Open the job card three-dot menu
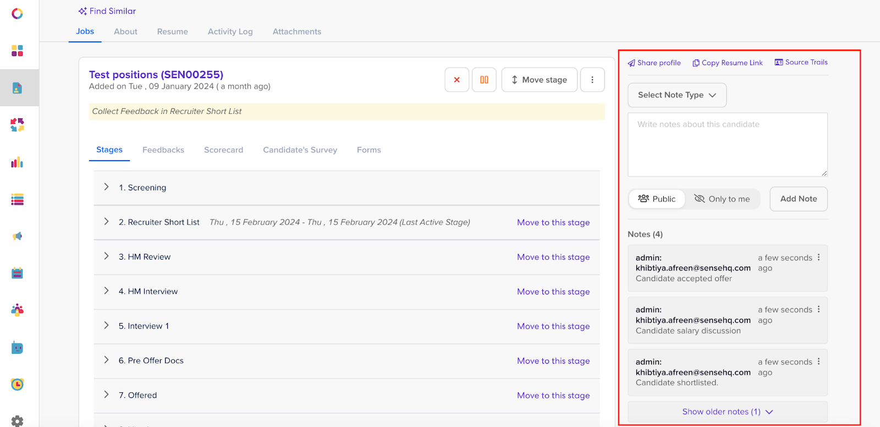 592,80
